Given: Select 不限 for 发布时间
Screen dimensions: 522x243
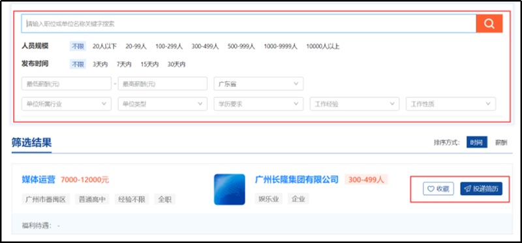Looking at the screenshot, I should 78,64.
